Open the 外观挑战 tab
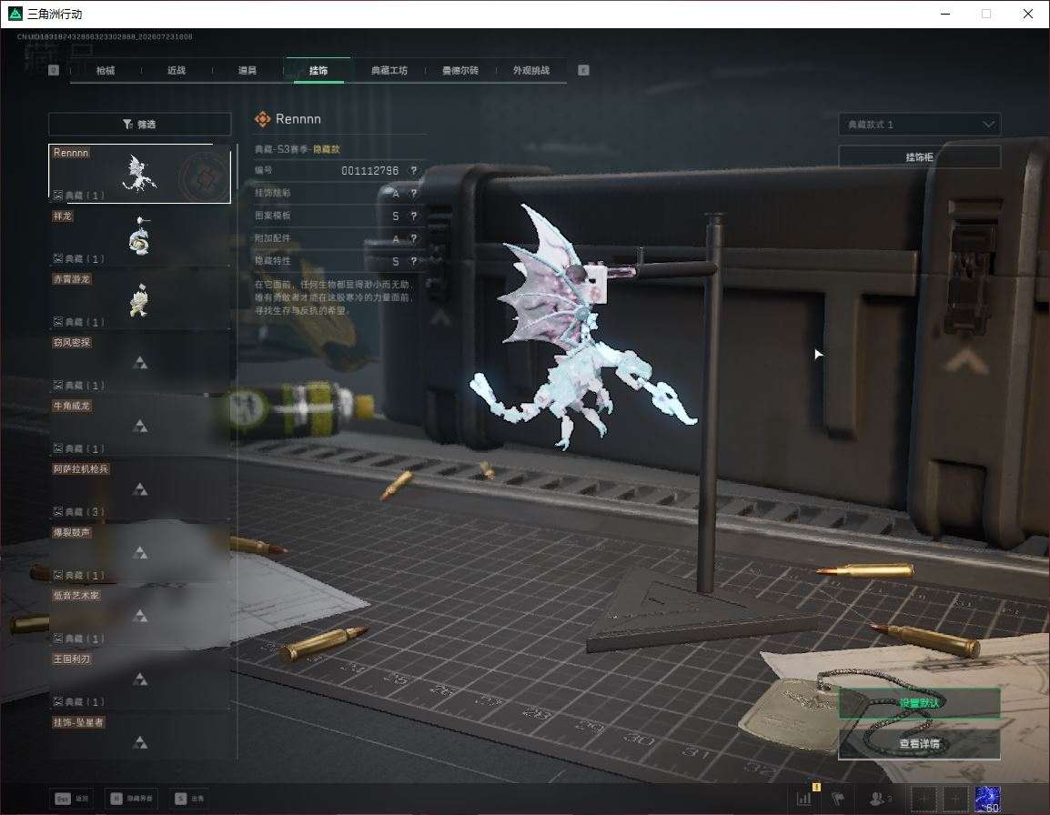This screenshot has width=1050, height=815. point(531,70)
